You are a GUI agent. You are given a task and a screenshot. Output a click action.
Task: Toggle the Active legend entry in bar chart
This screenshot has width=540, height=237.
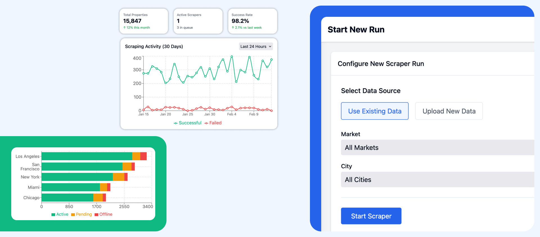pos(60,214)
